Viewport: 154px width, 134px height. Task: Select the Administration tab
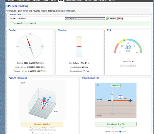click(x=23, y=1)
